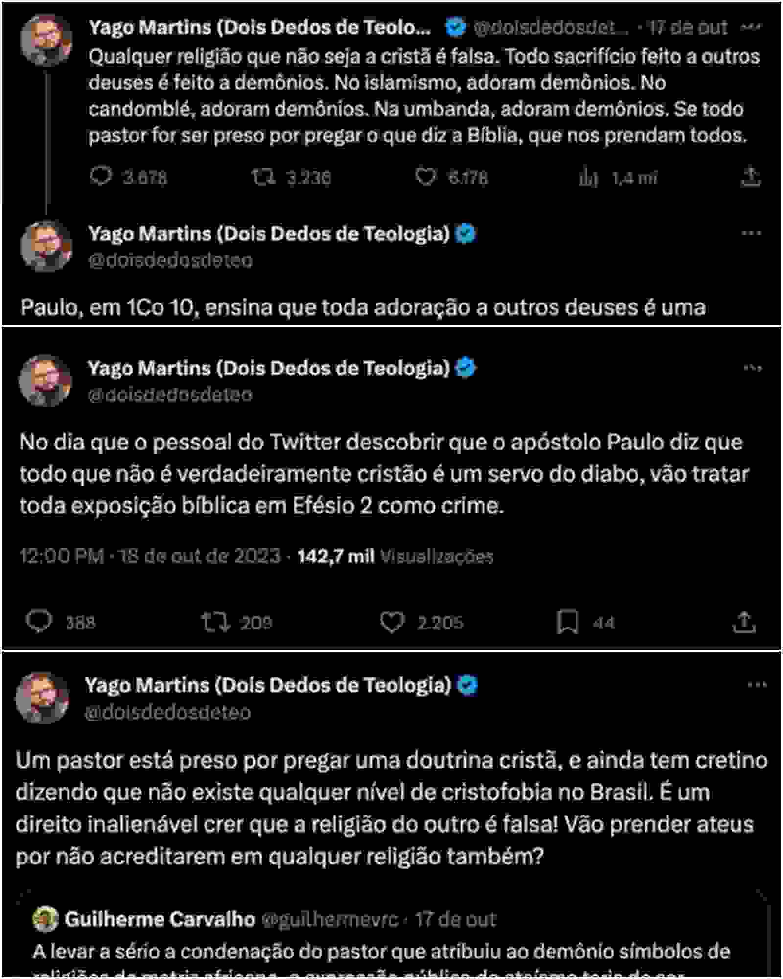Click 142,7 mil Visualizações link

395,557
